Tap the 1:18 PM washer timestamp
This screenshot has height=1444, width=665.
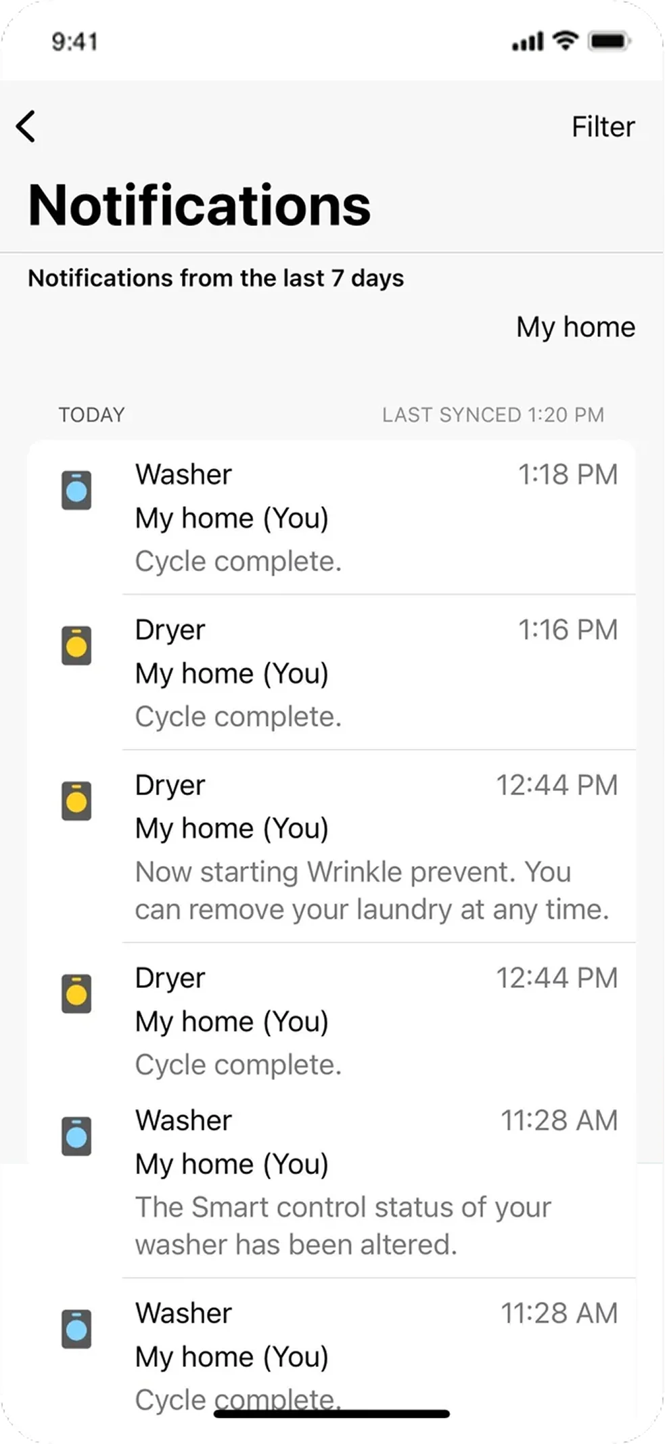pos(568,474)
